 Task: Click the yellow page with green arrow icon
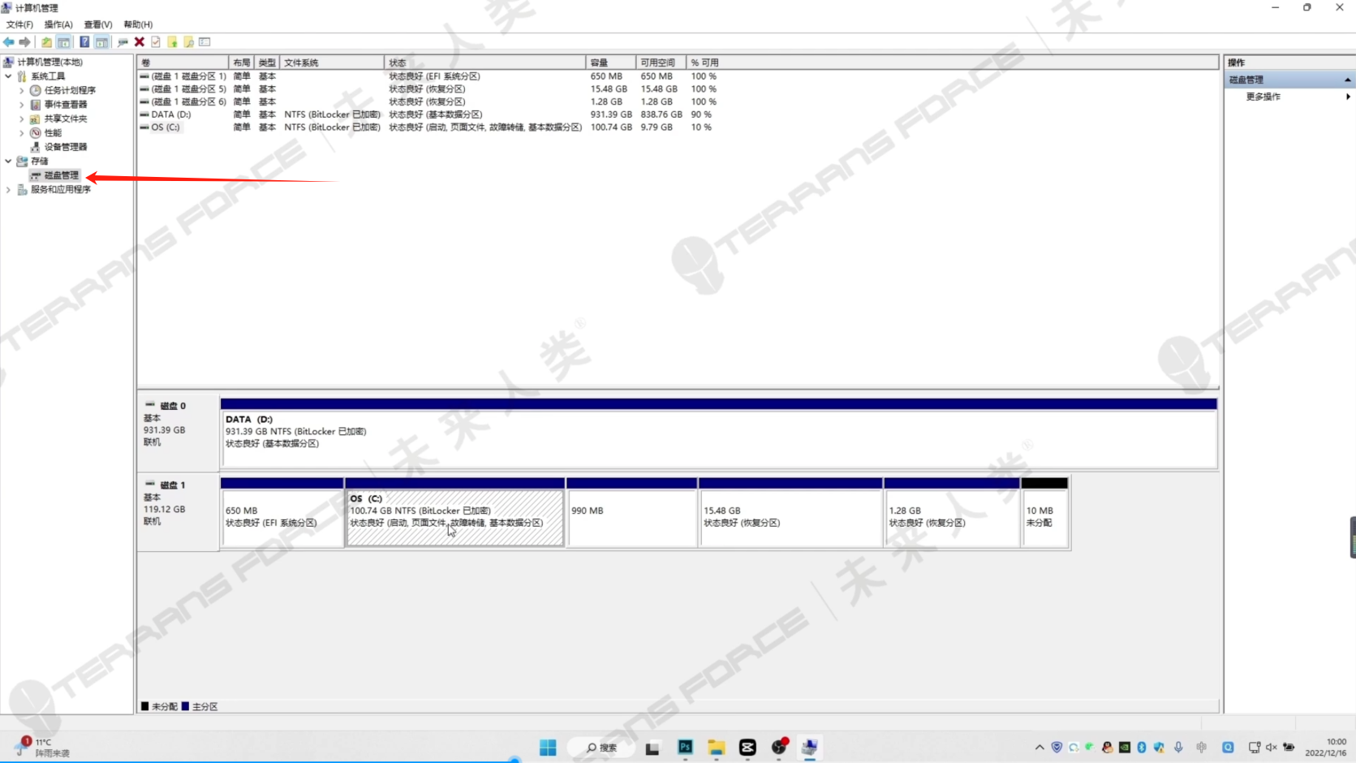(172, 42)
